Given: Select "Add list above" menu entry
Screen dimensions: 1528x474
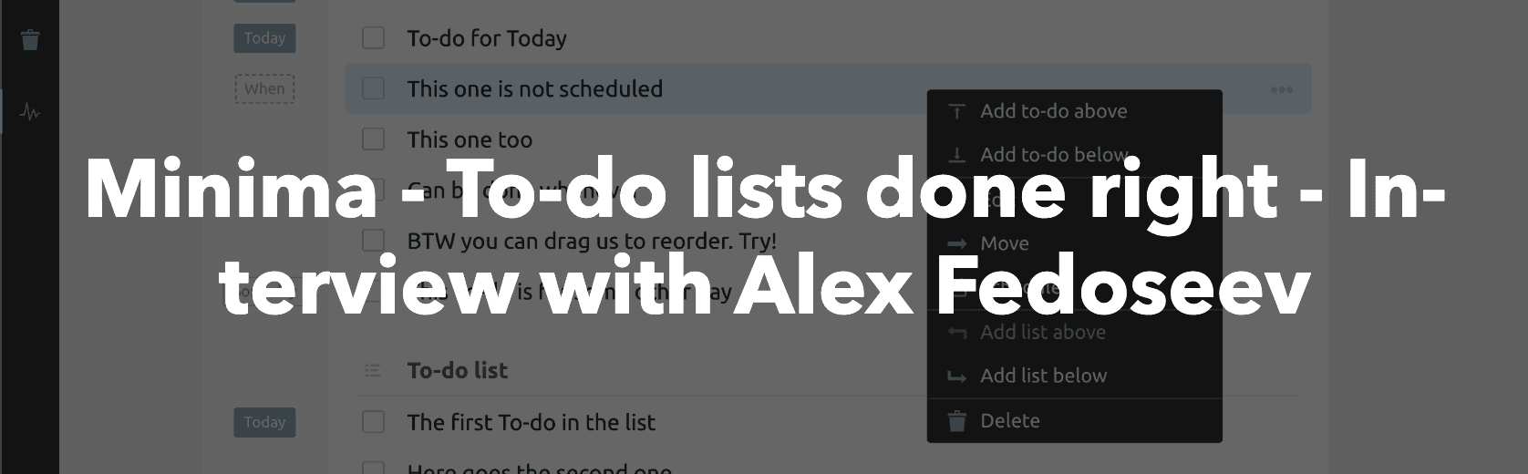Looking at the screenshot, I should pos(1042,333).
